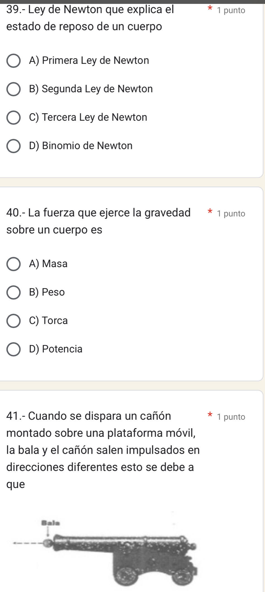The height and width of the screenshot is (592, 265).
Task: Pick the Tercera Ley de Newton radio button
Action: tap(13, 118)
